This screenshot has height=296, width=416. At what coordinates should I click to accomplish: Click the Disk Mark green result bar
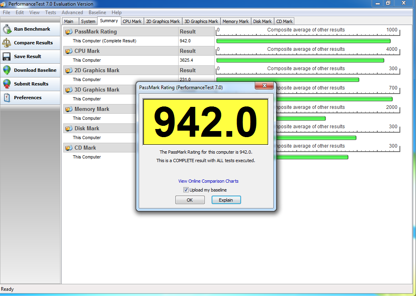[316, 138]
